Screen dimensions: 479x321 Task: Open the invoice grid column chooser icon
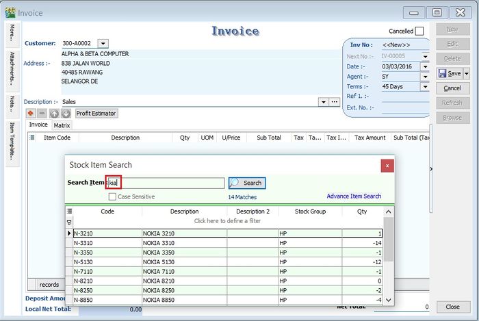32,138
